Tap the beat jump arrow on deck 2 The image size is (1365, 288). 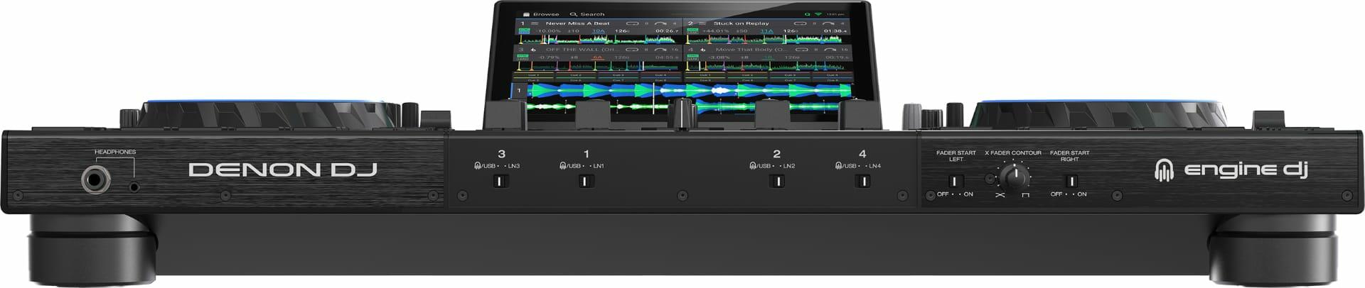[x=828, y=23]
